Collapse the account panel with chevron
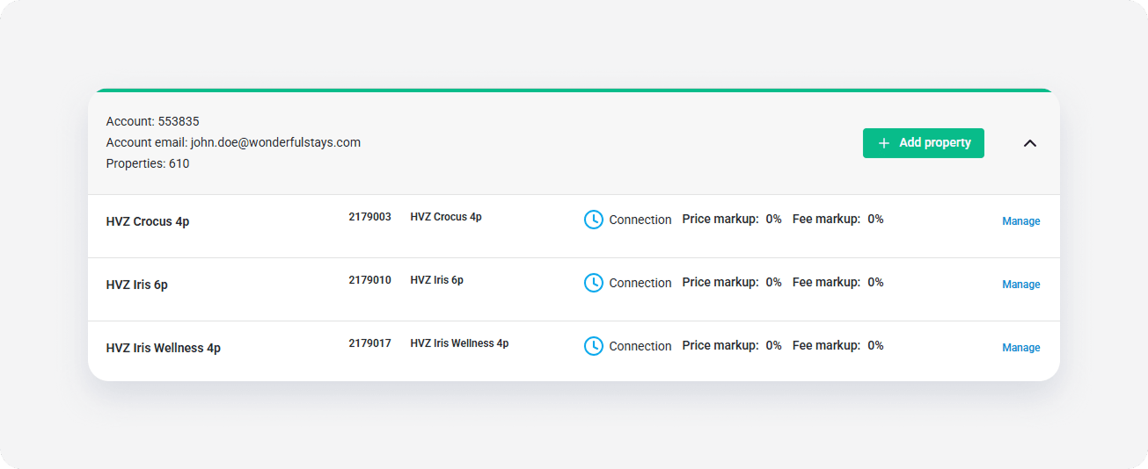The image size is (1148, 469). pyautogui.click(x=1030, y=143)
